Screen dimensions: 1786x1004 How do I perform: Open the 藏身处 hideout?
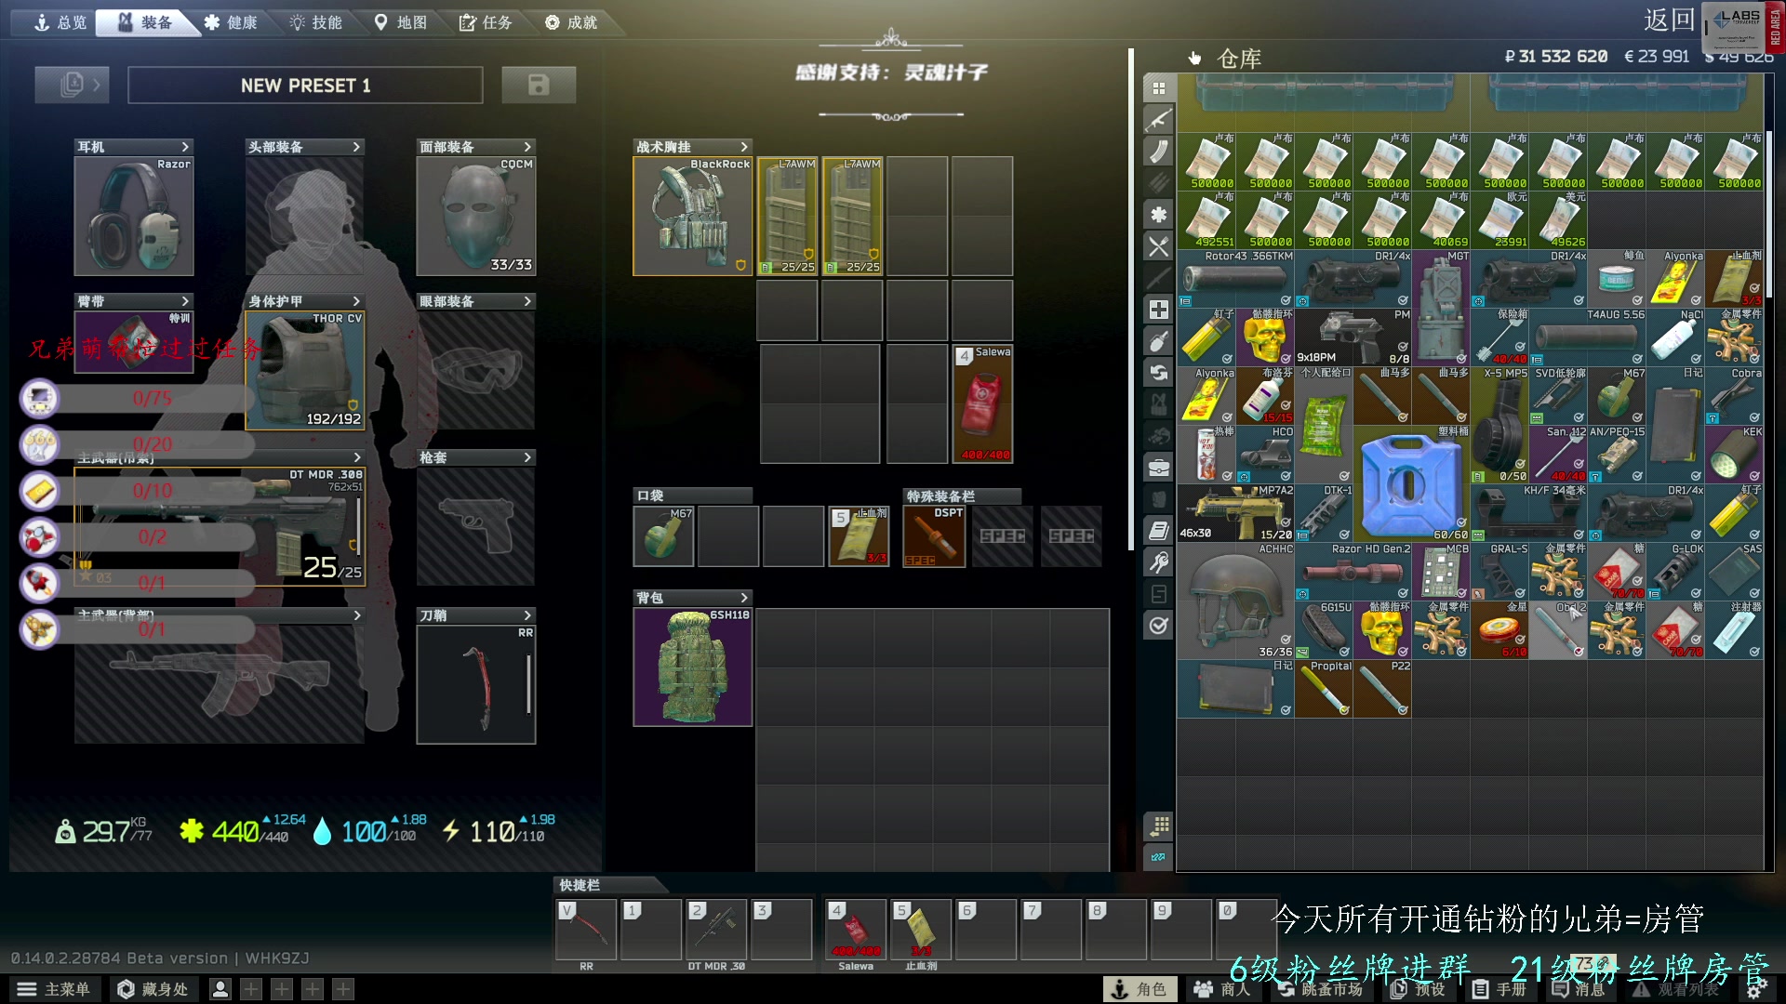154,989
